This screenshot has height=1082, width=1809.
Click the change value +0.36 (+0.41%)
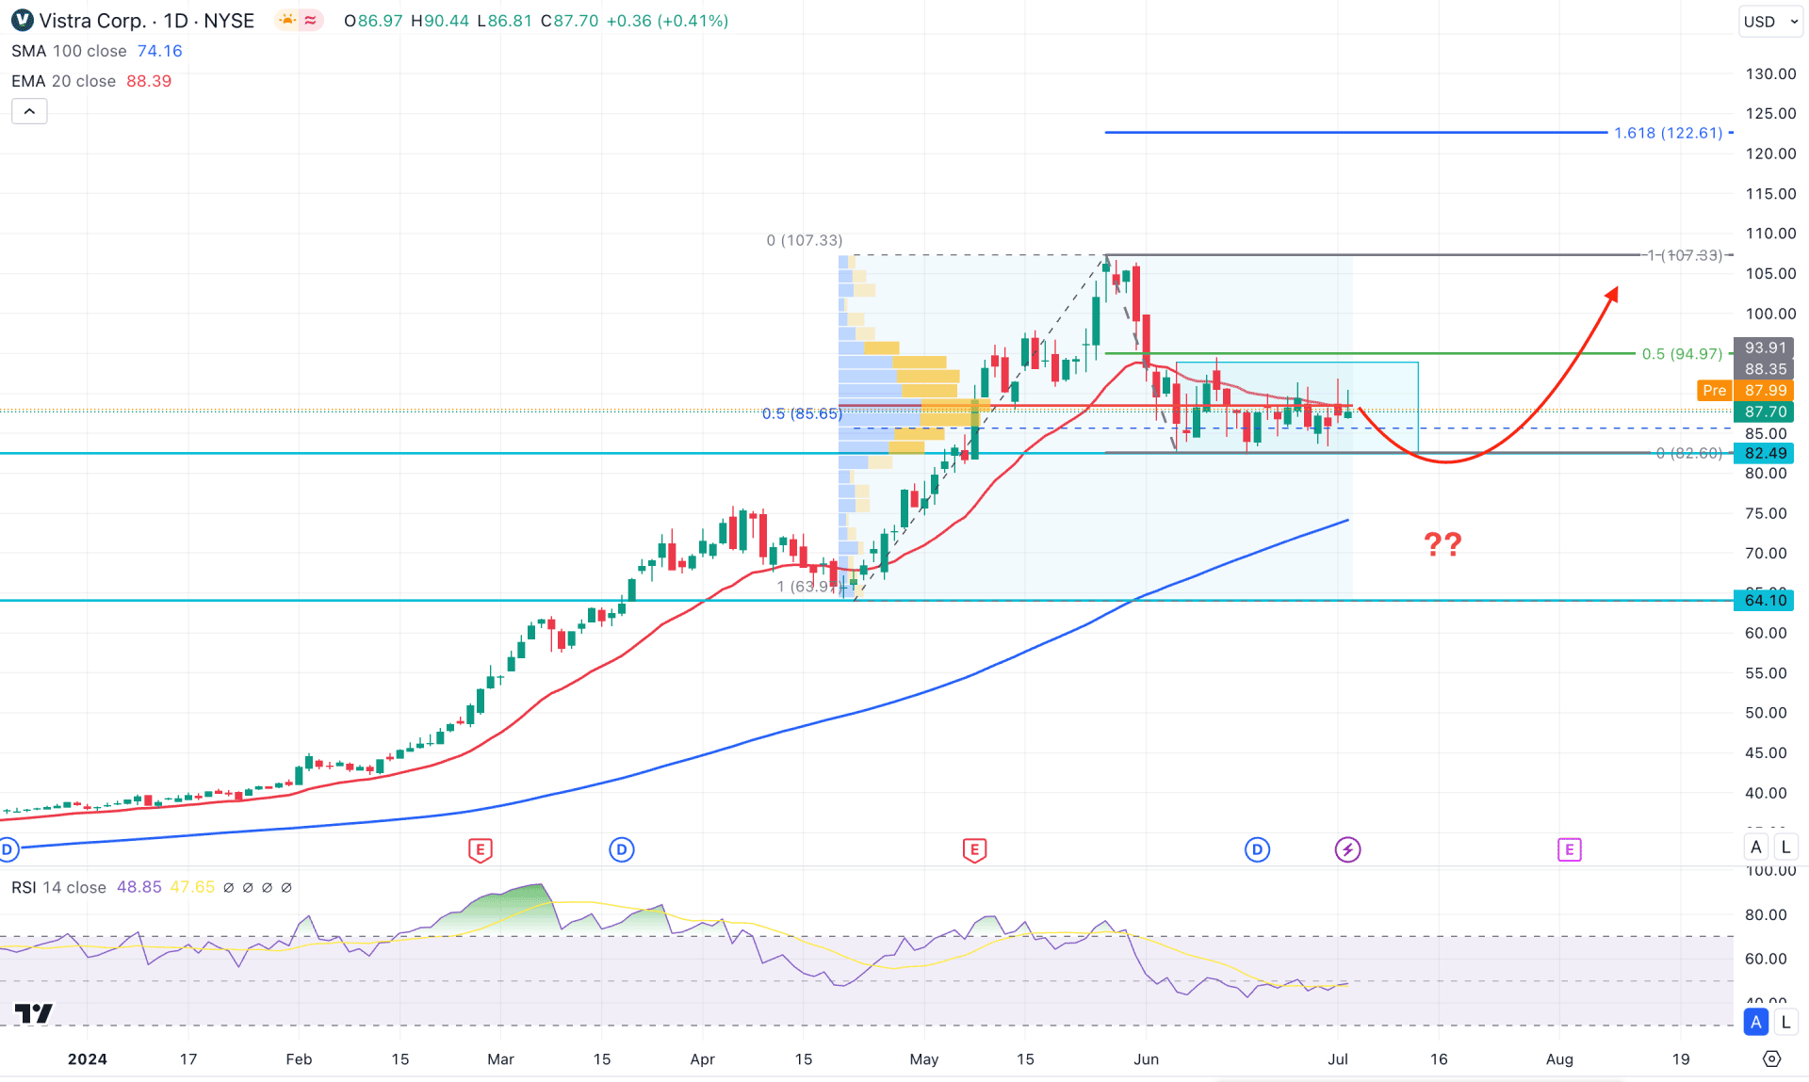667,21
